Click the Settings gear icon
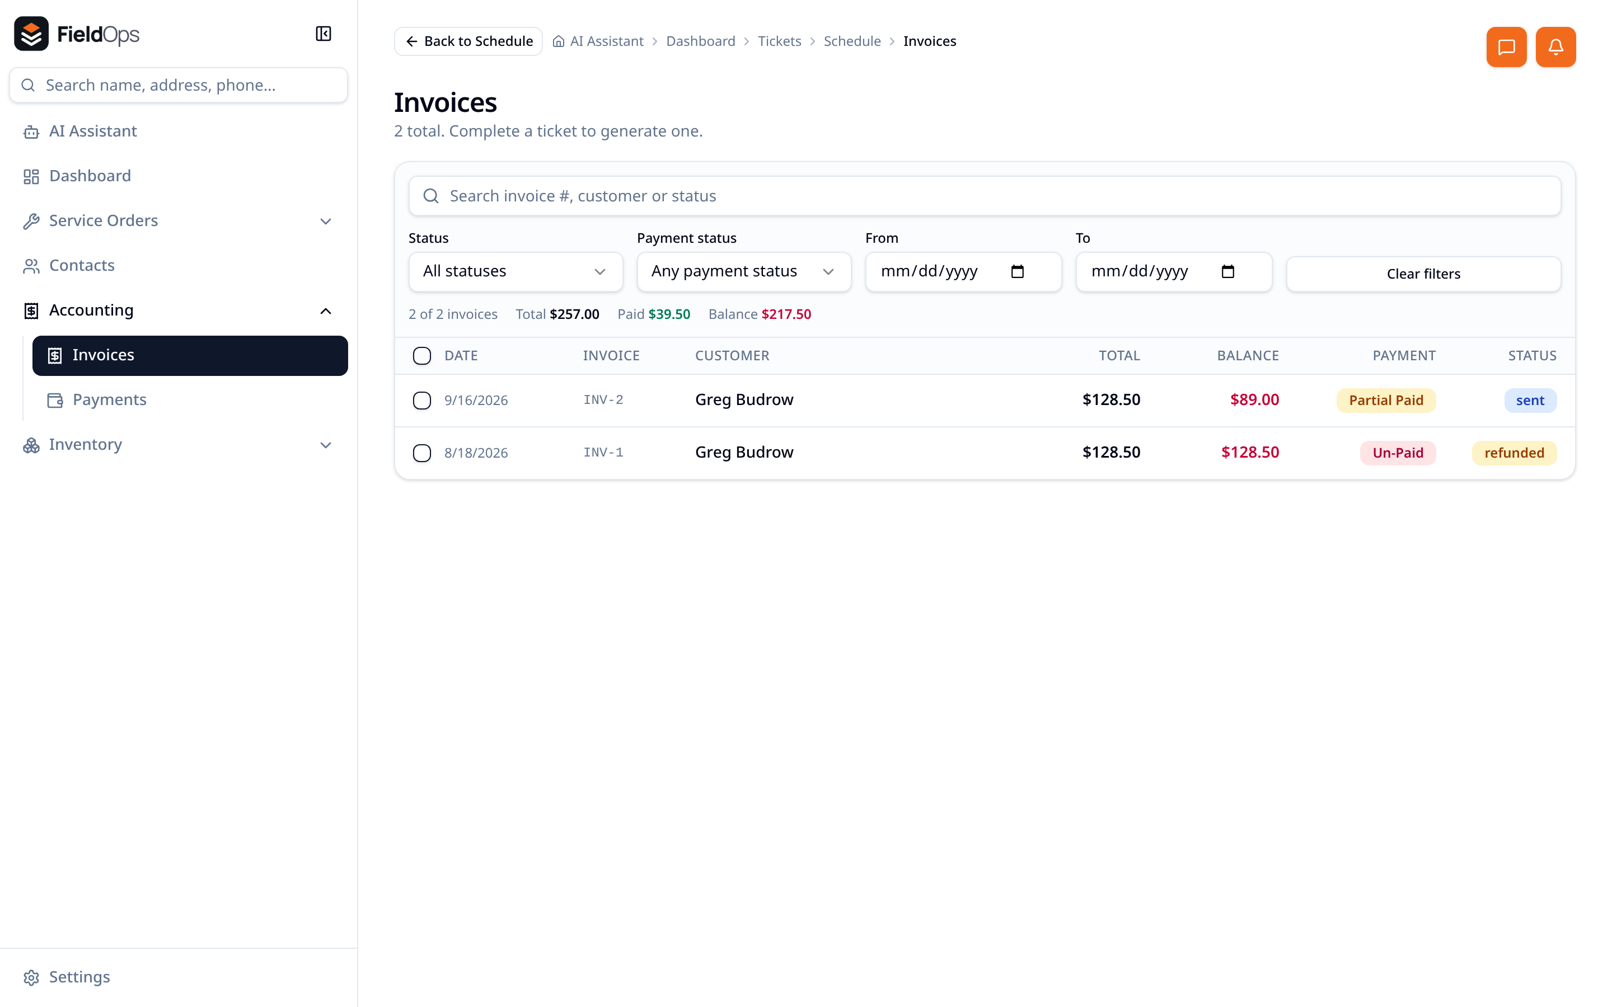This screenshot has height=1007, width=1612. click(31, 977)
